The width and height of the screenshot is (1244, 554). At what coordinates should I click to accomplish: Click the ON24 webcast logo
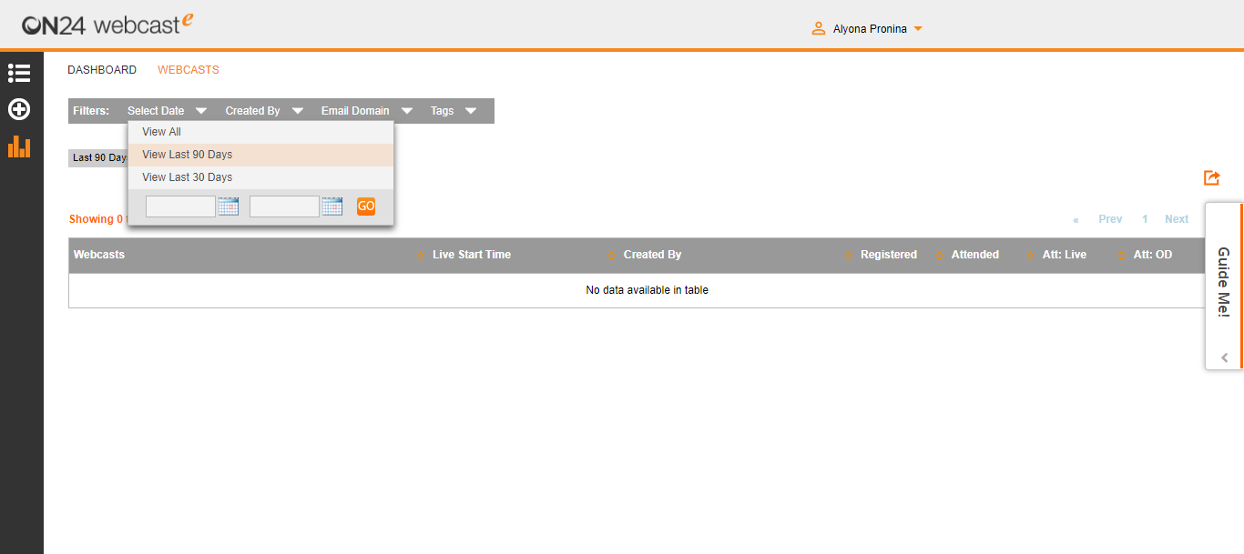pyautogui.click(x=107, y=24)
